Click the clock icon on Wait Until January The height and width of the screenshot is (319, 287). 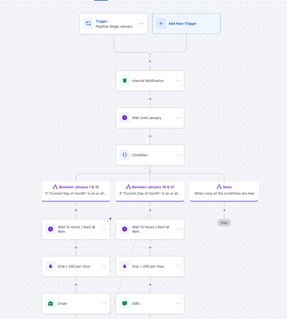125,117
